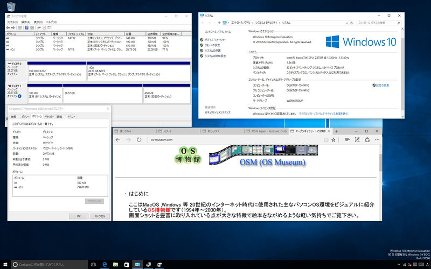The image size is (431, 269).
Task: Expand address bar history dropdown in System window
Action: click(347, 23)
